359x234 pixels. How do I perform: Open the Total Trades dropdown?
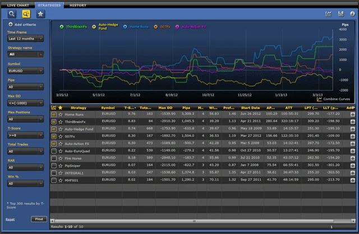coord(25,151)
